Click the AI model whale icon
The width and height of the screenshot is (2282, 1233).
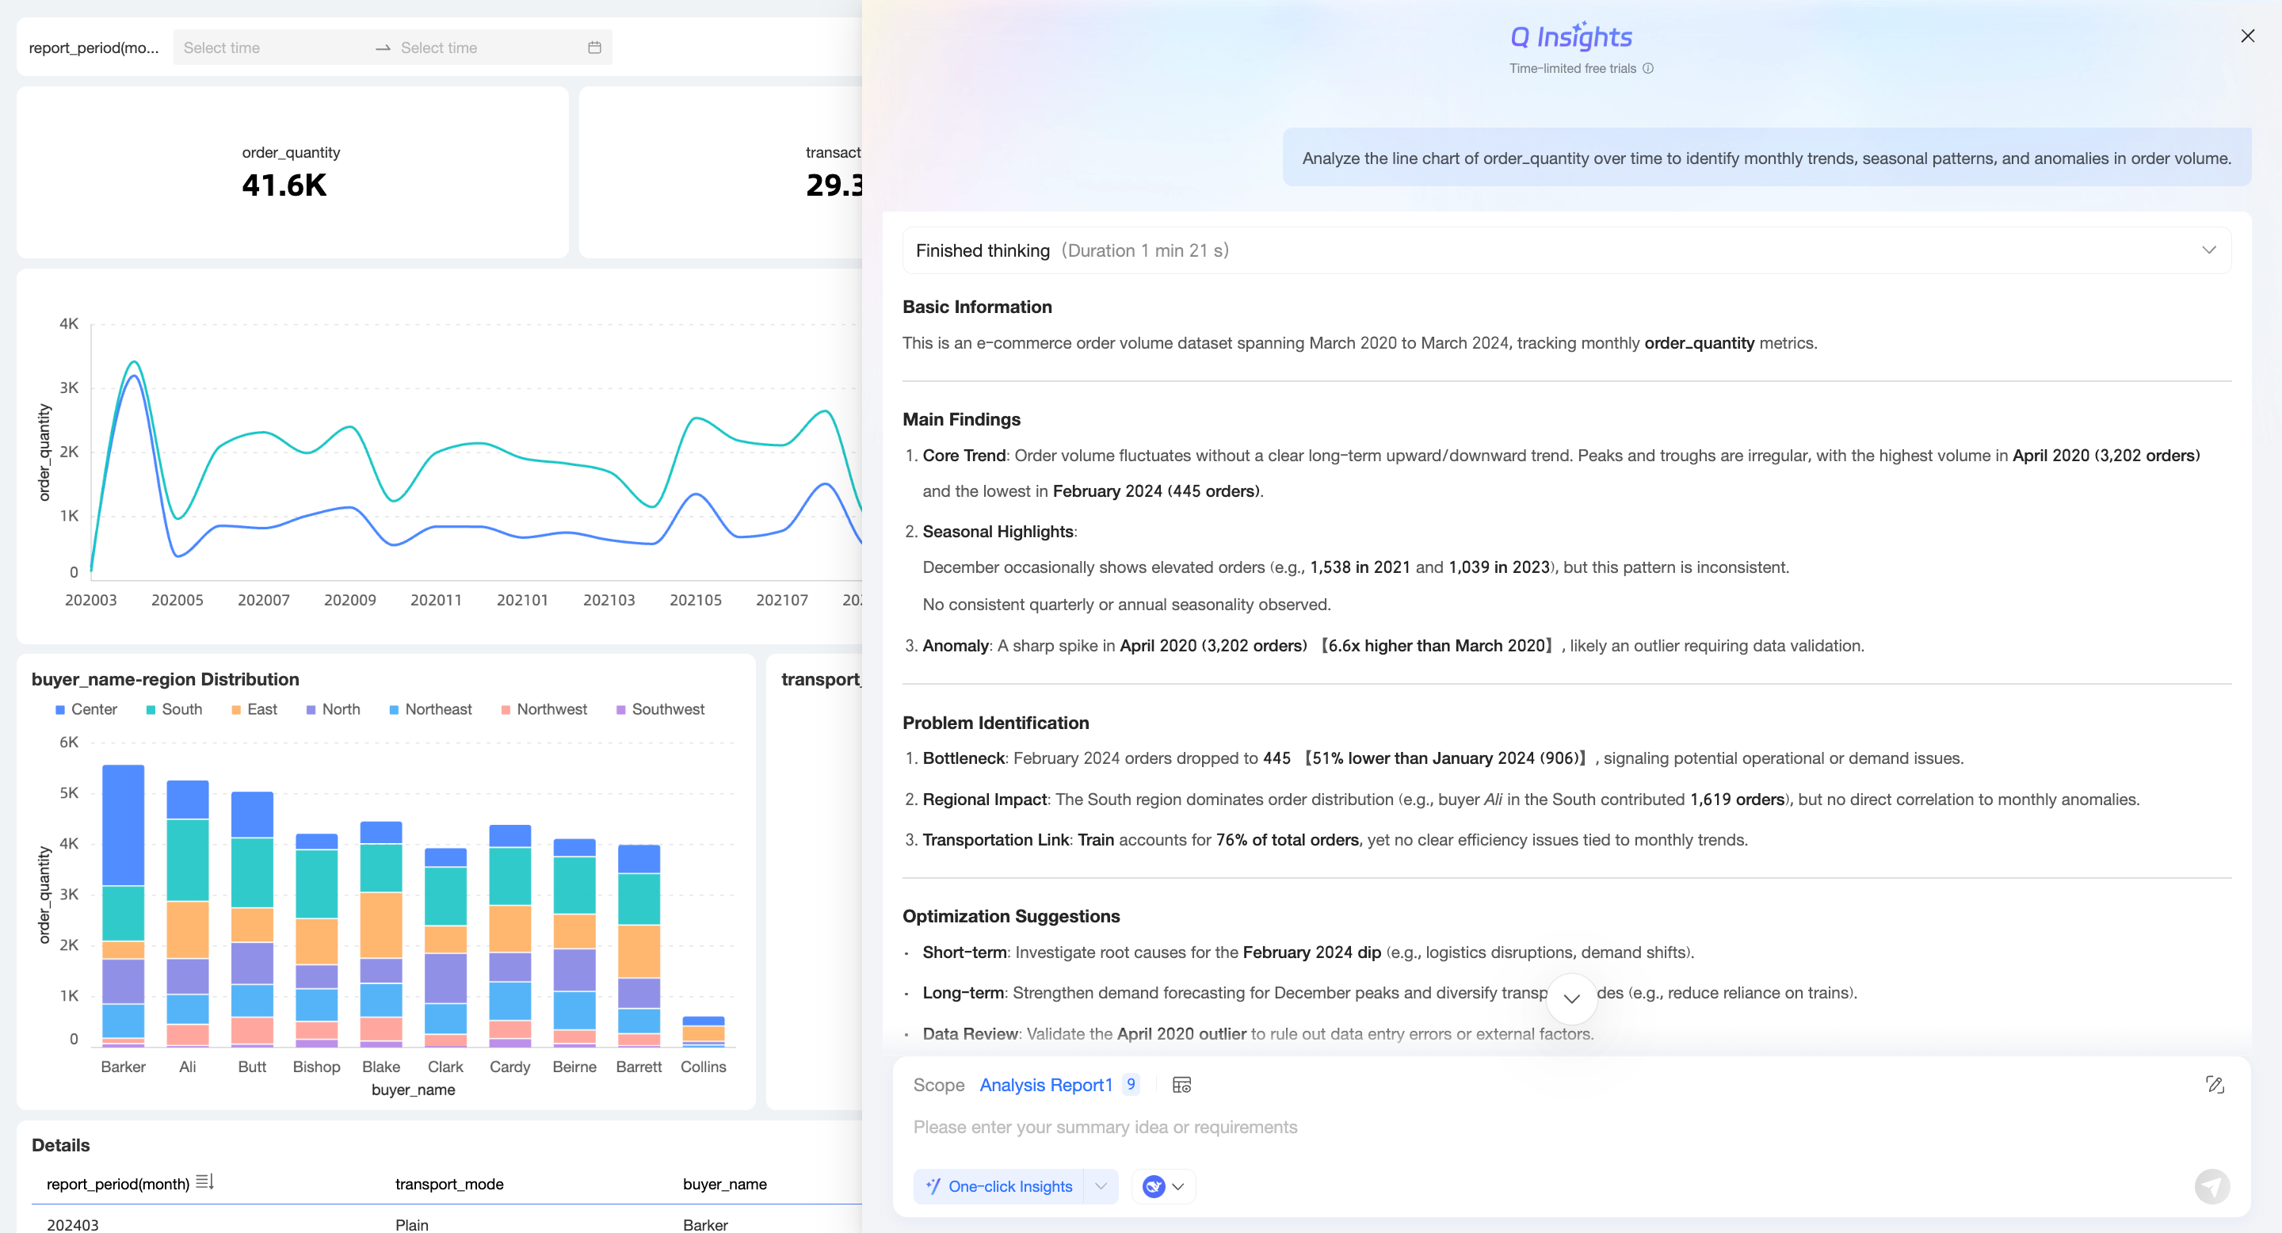(x=1154, y=1187)
